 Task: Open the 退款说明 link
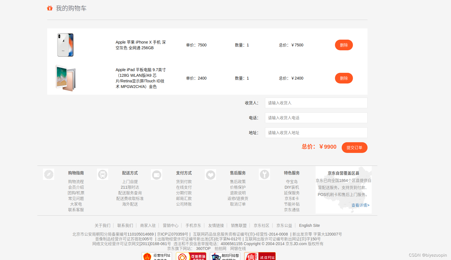(238, 193)
